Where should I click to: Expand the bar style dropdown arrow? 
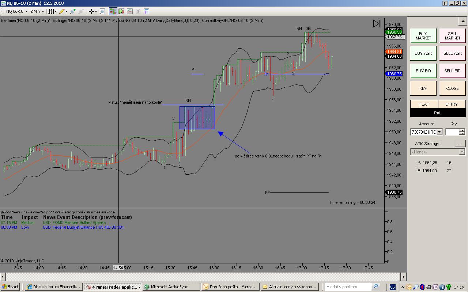coord(56,12)
